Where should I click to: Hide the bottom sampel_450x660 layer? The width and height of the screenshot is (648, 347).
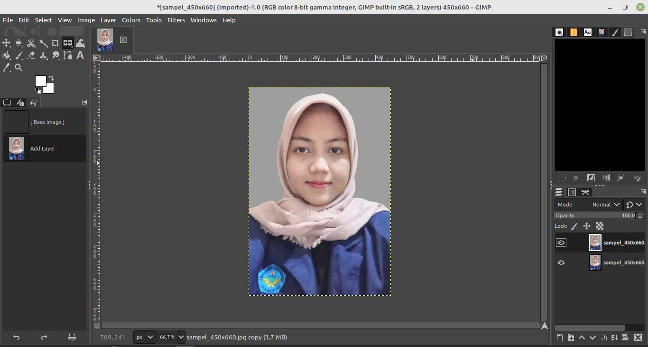pyautogui.click(x=561, y=263)
